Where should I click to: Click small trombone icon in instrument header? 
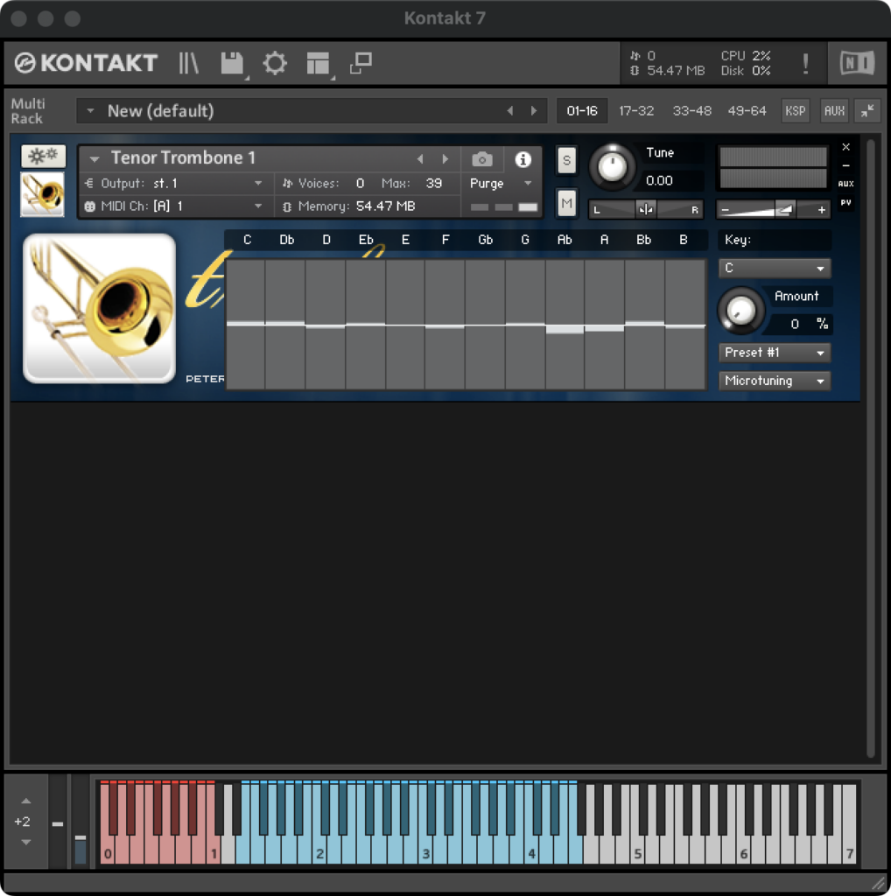pyautogui.click(x=42, y=194)
